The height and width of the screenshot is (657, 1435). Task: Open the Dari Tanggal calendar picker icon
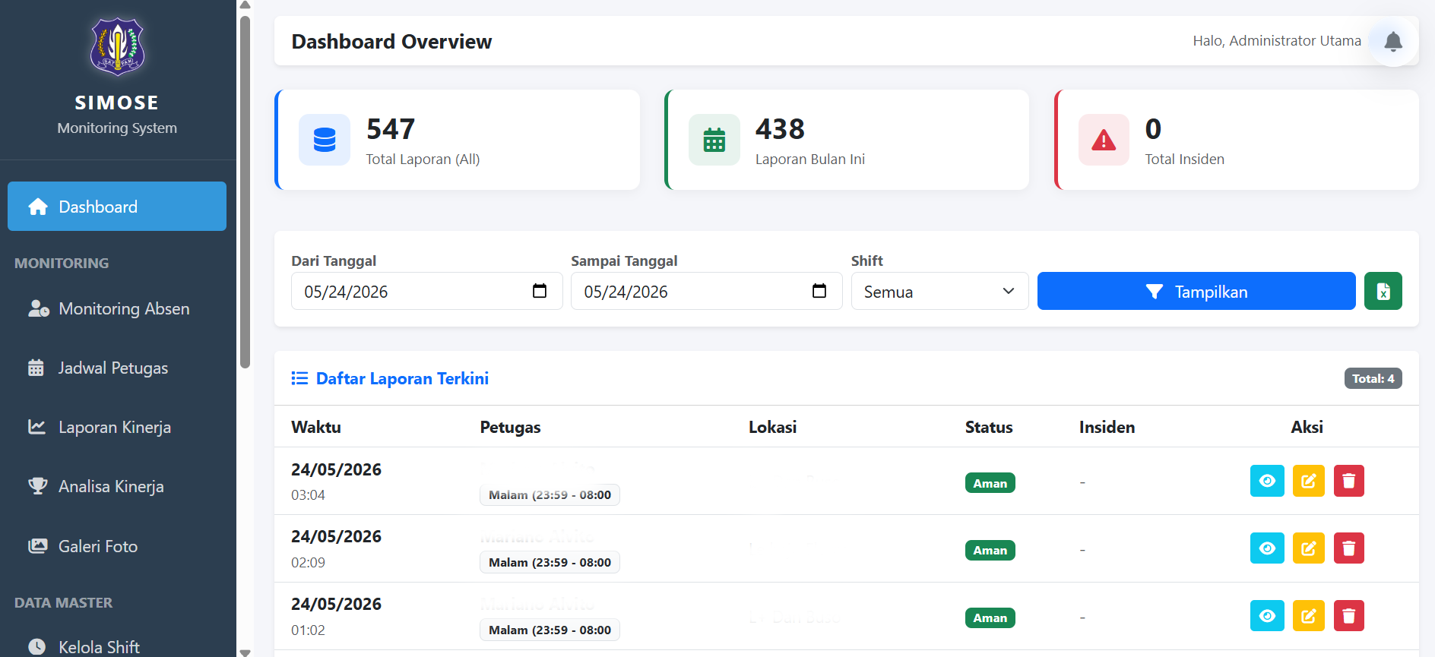click(540, 291)
